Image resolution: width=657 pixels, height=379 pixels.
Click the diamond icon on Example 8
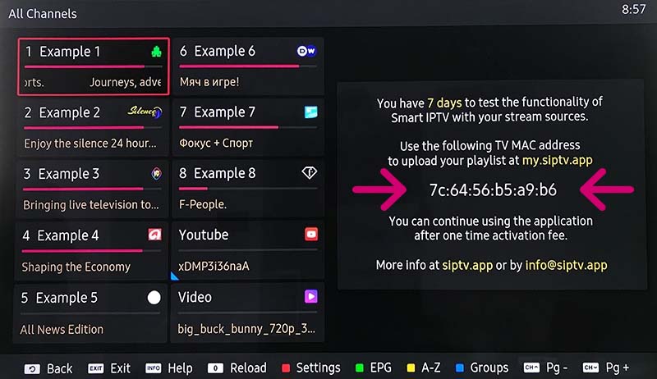point(310,172)
